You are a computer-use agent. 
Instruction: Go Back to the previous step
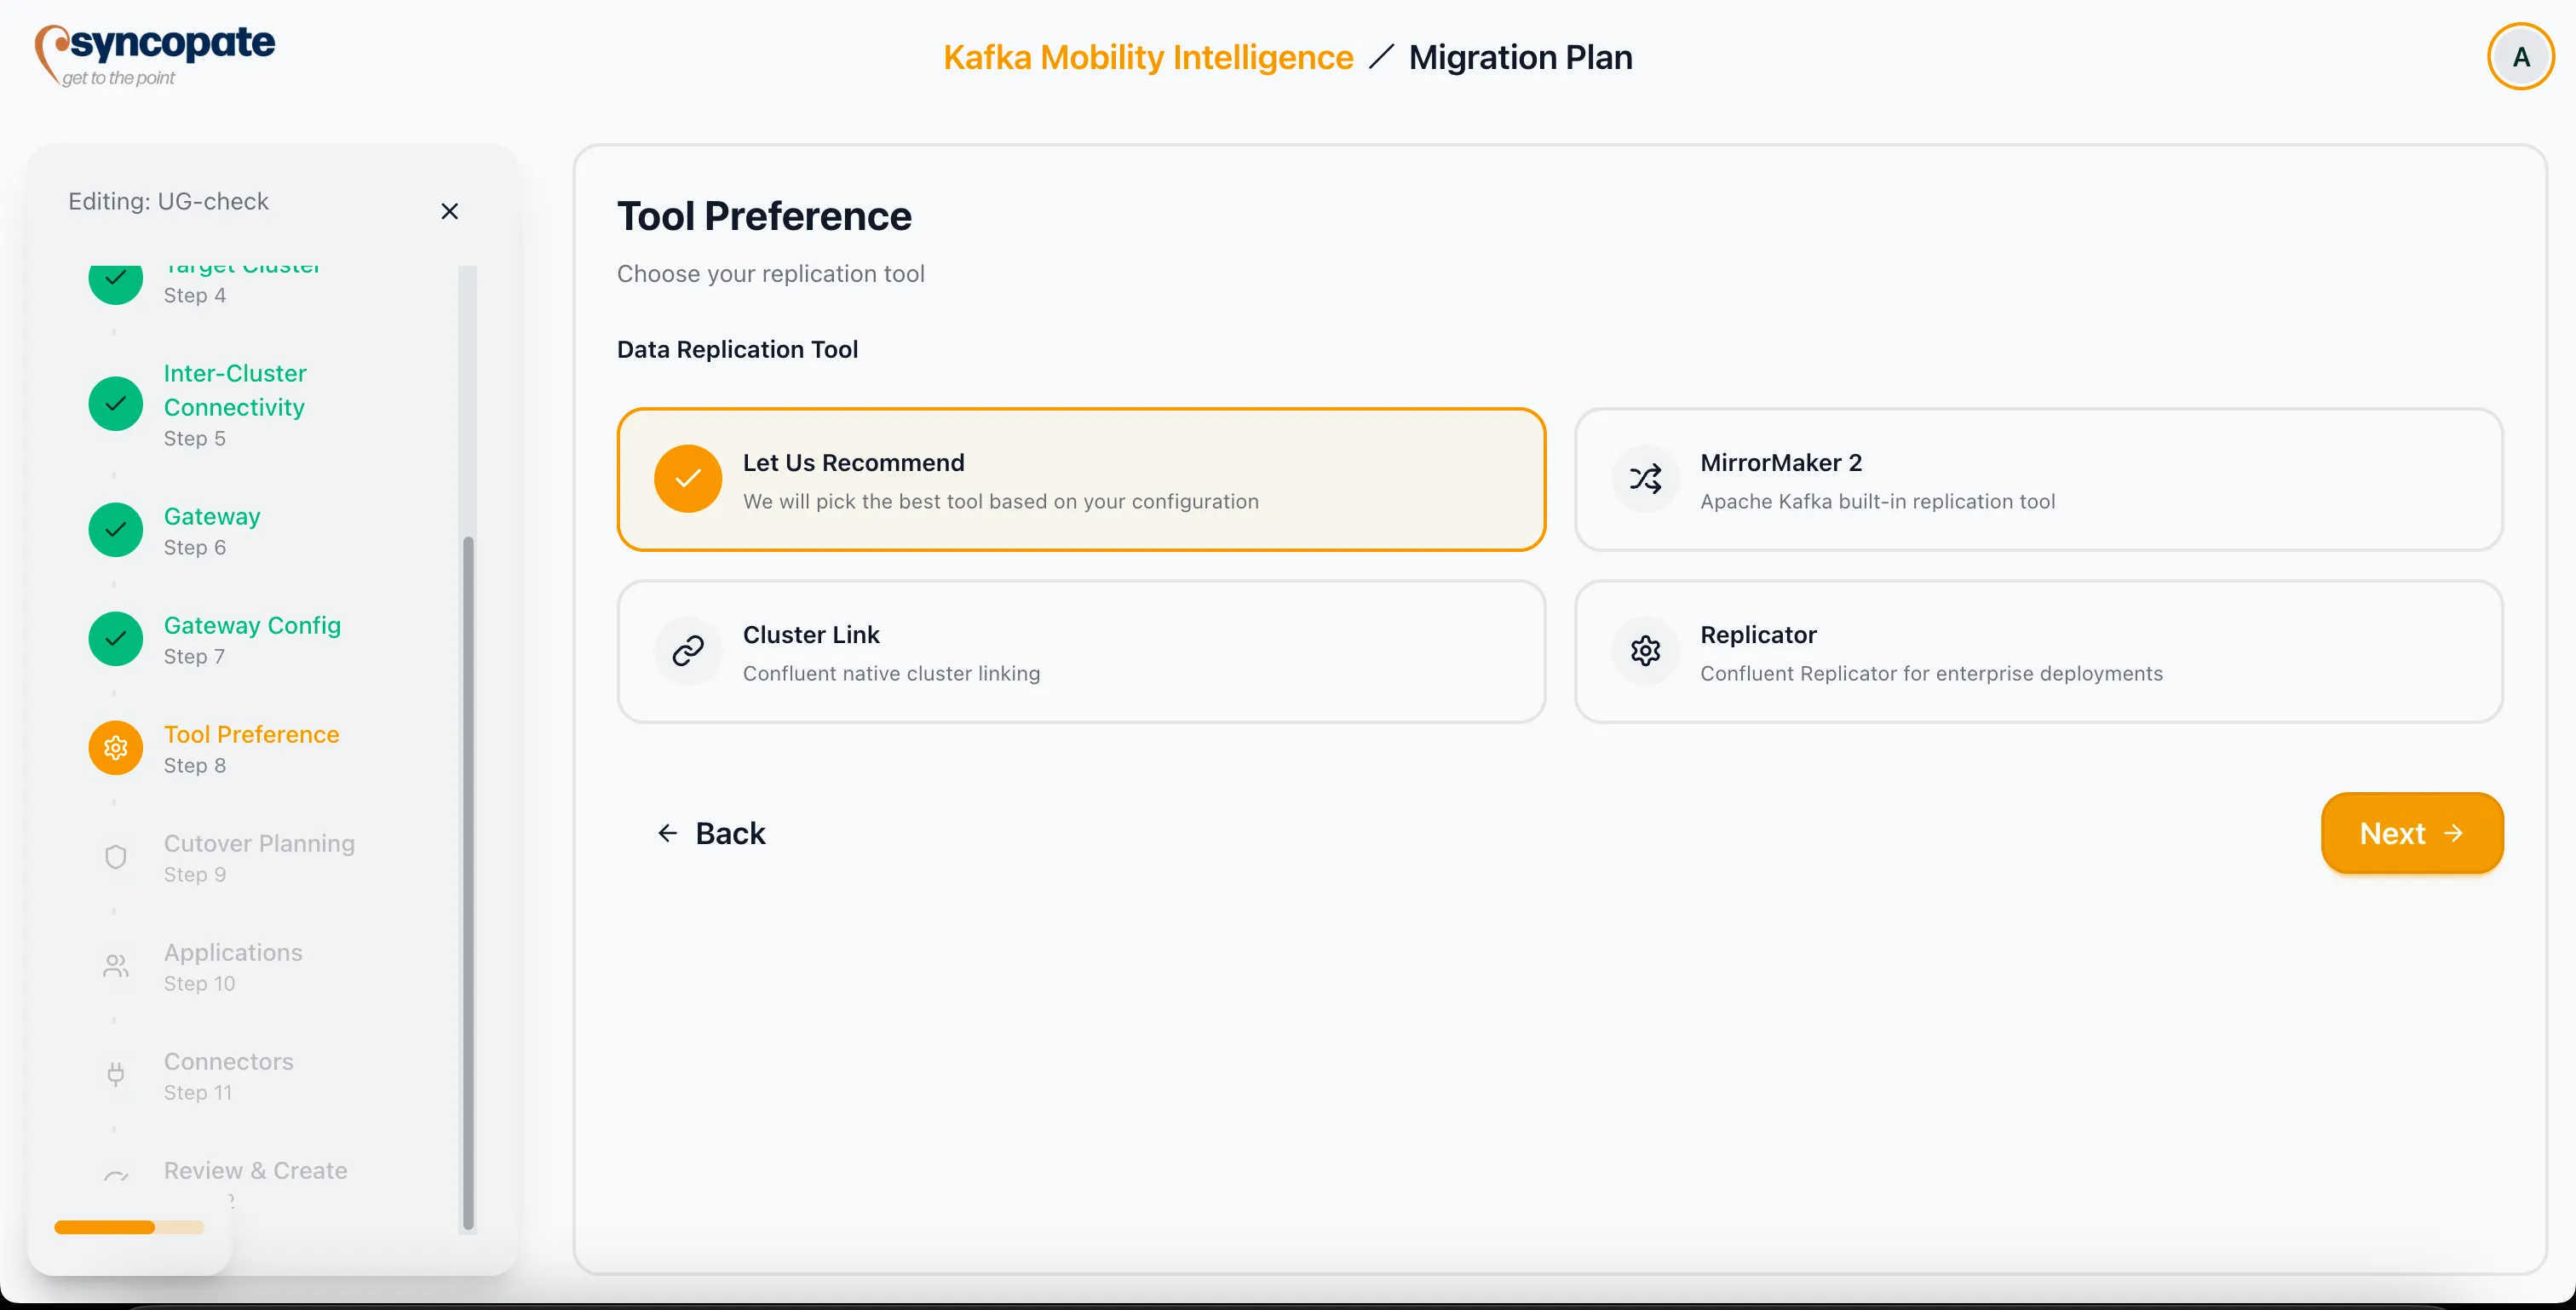[711, 833]
